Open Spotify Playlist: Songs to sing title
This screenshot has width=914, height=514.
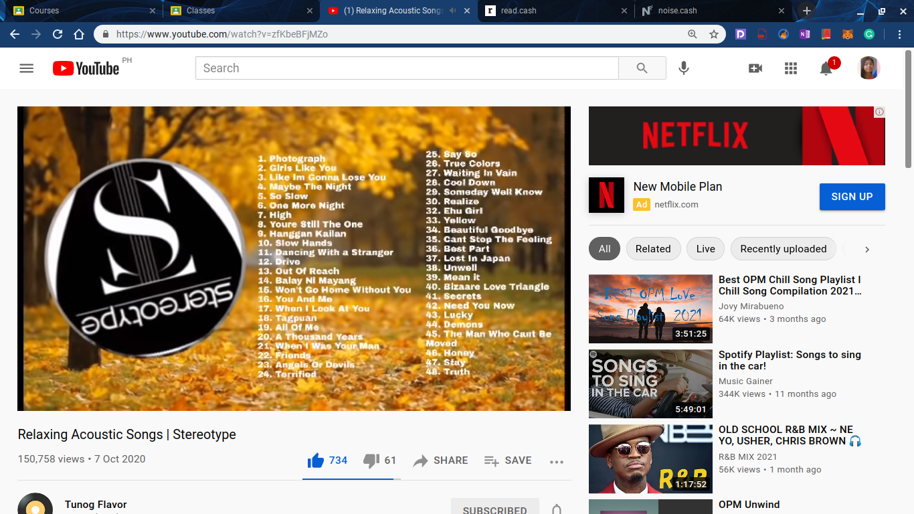click(790, 360)
